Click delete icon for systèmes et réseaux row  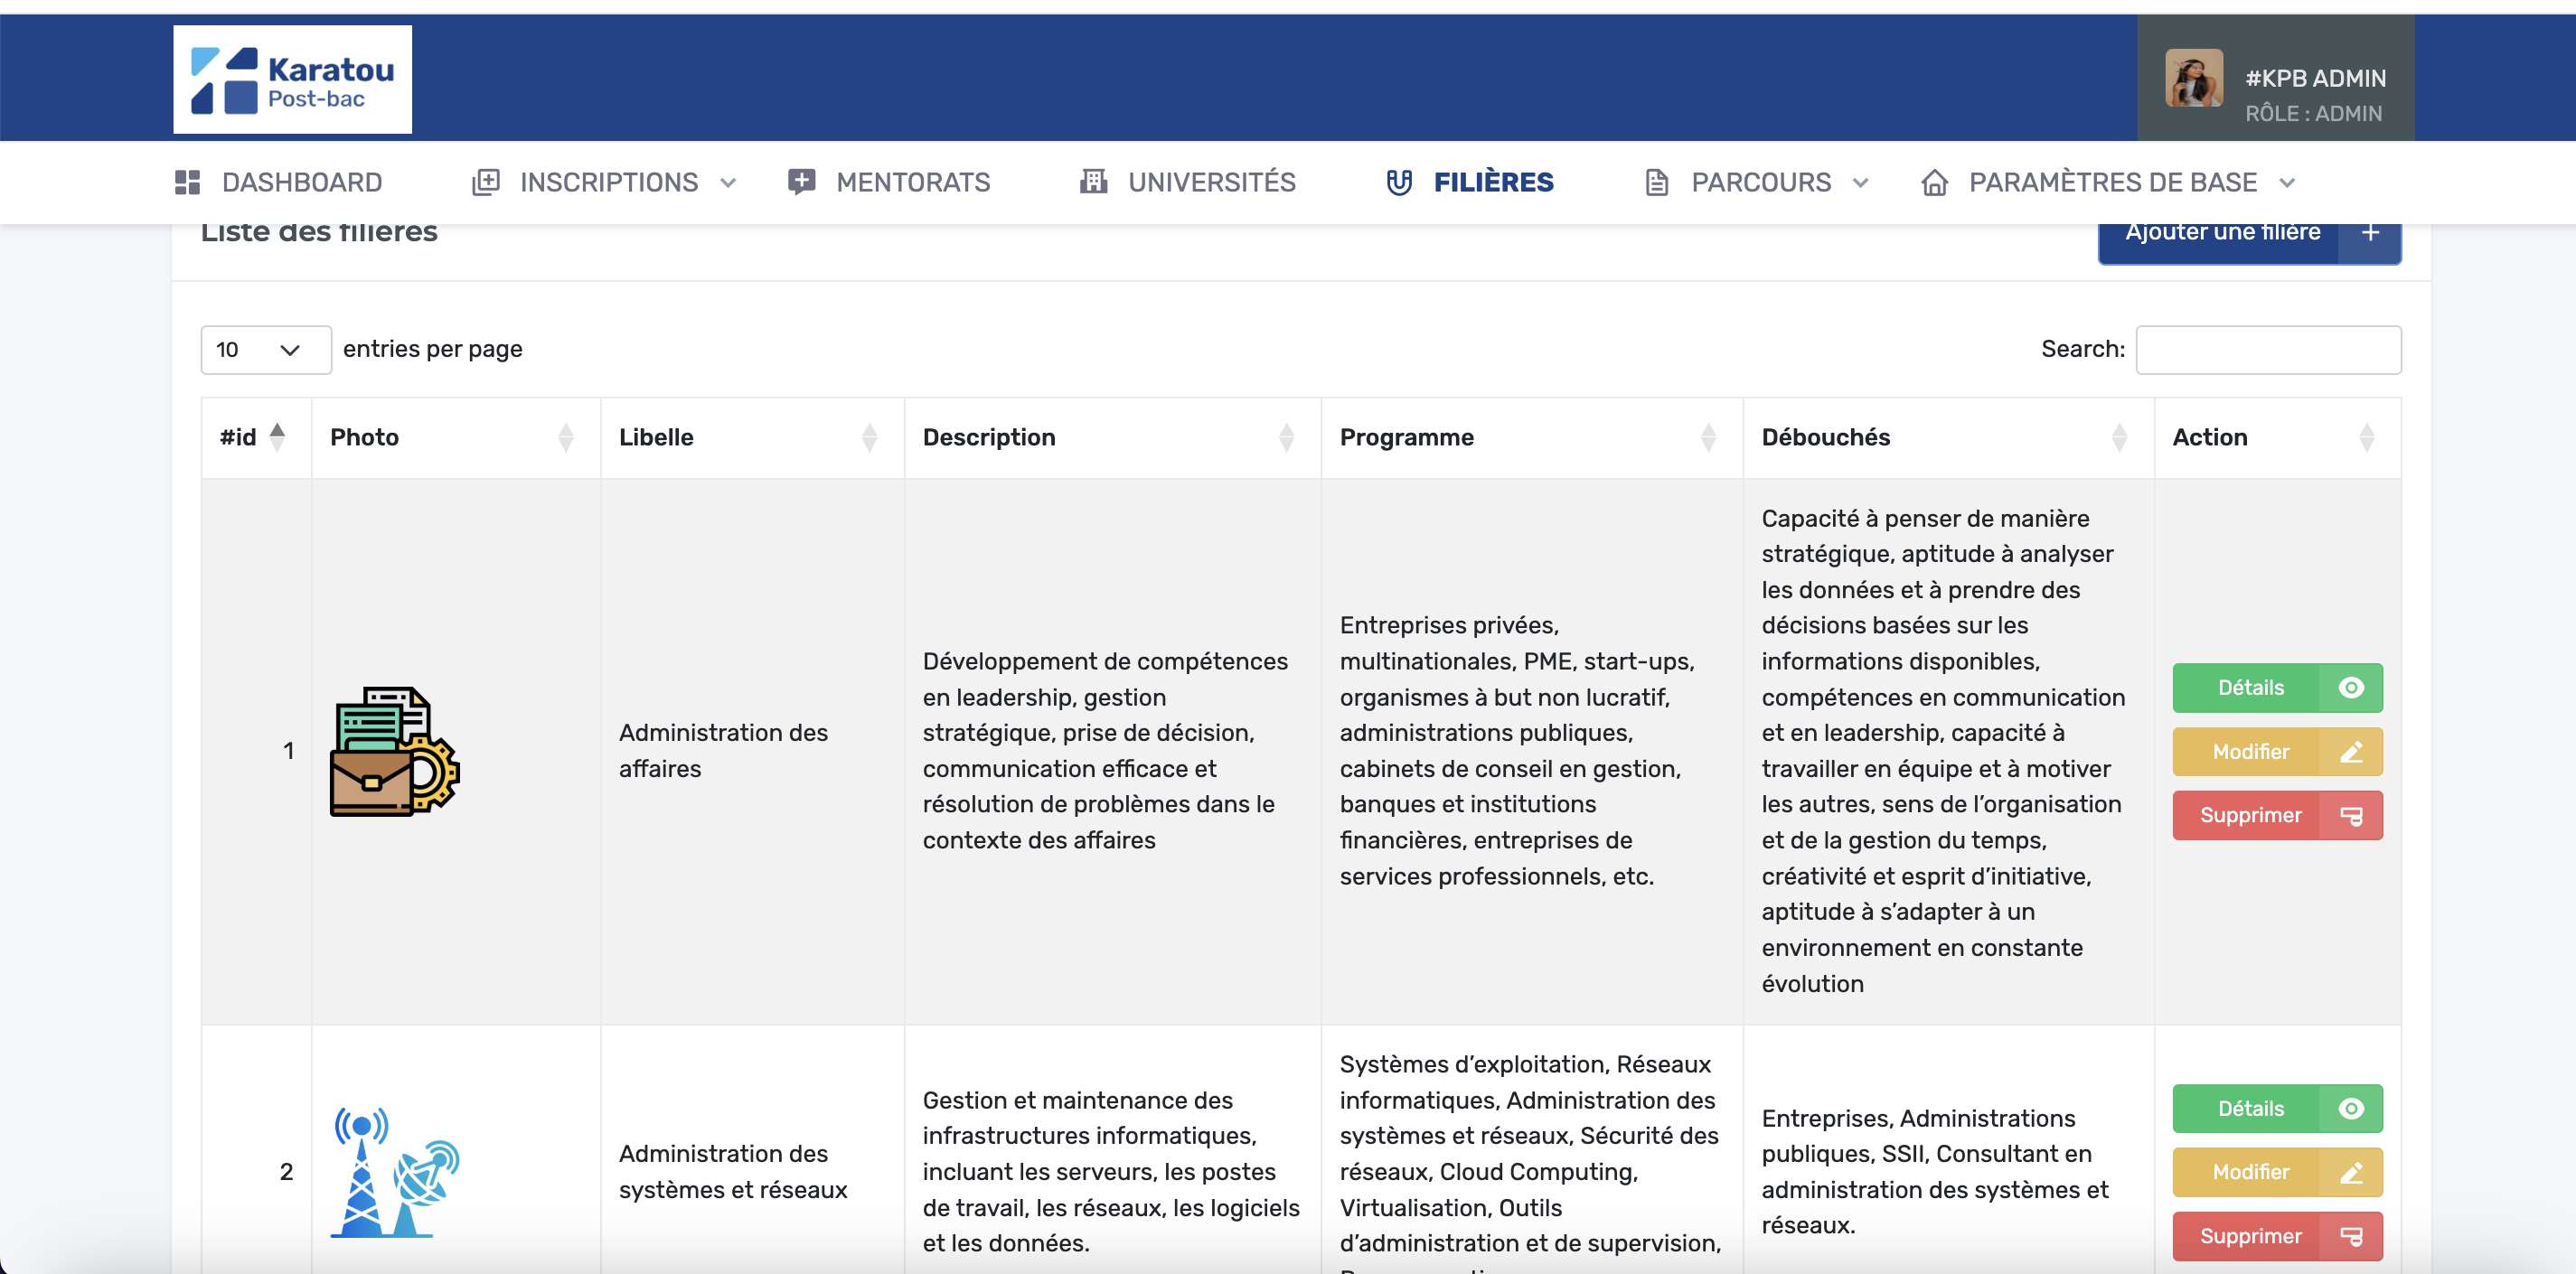coord(2351,1237)
